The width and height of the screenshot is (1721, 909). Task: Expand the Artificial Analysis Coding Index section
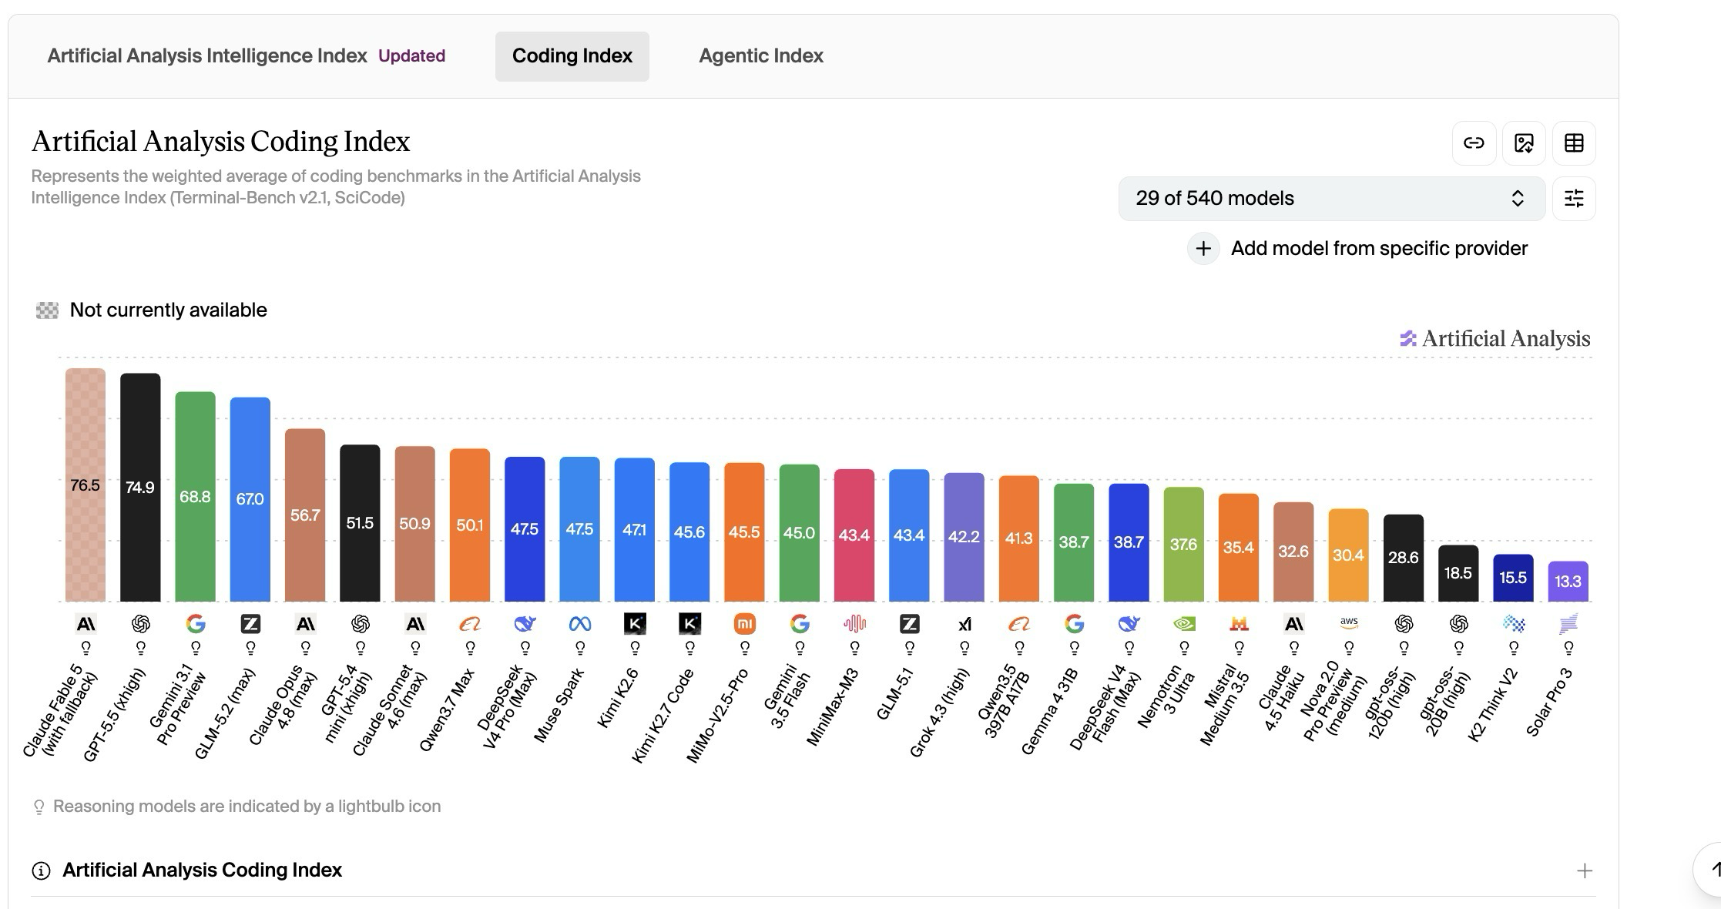1584,870
